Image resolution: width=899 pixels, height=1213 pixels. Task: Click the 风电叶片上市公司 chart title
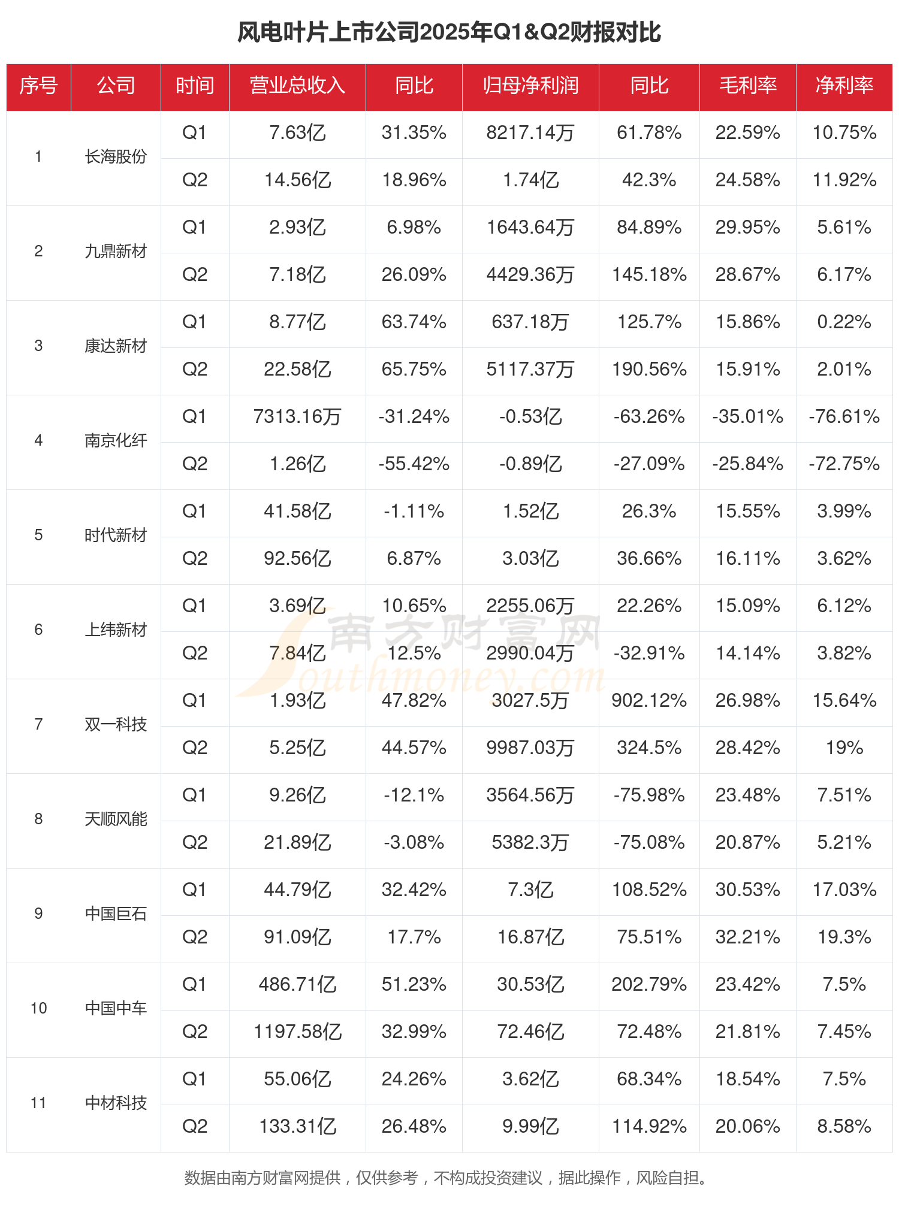coord(449,32)
